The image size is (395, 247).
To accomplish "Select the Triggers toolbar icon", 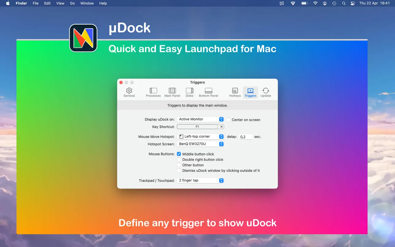I will tap(250, 92).
